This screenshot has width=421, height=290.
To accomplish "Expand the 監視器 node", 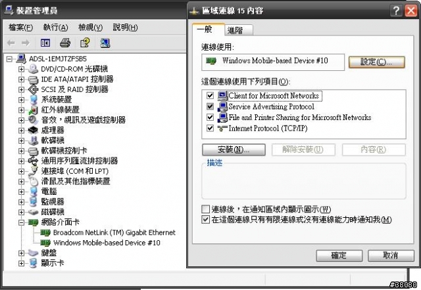I will 21,201.
